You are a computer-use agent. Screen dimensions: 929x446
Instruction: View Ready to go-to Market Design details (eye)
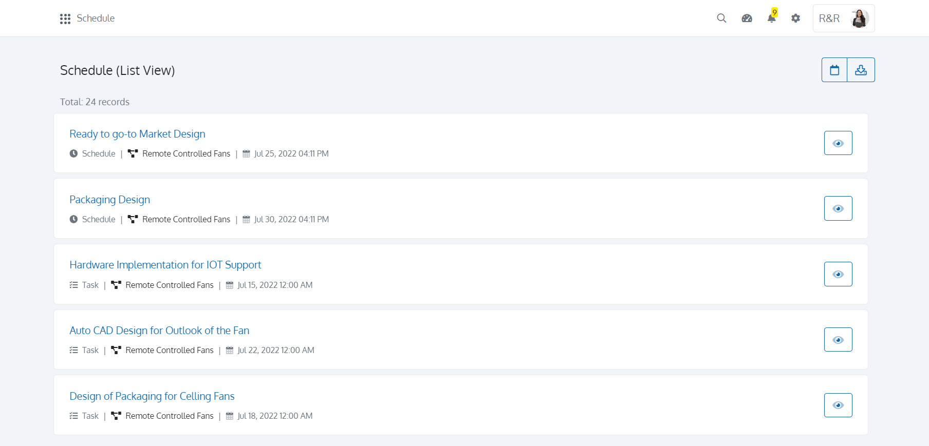coord(838,143)
